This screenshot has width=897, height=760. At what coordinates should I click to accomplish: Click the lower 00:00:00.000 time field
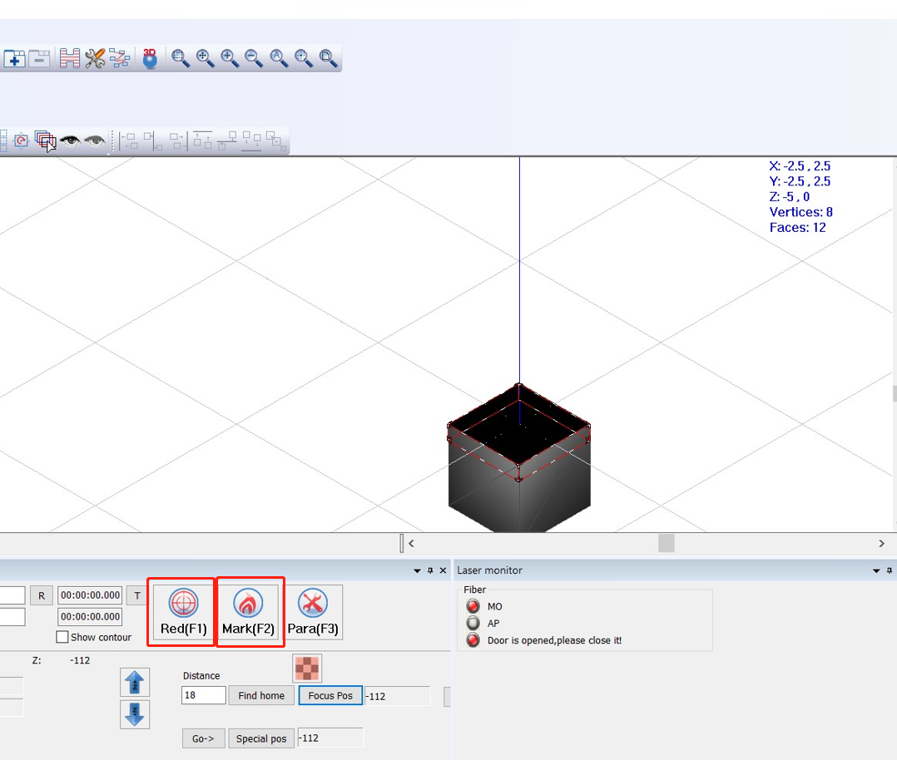coord(91,617)
